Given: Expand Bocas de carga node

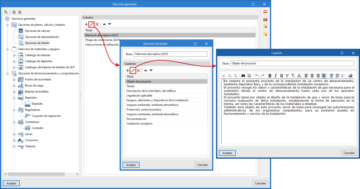Looking at the screenshot, I should coord(14,86).
